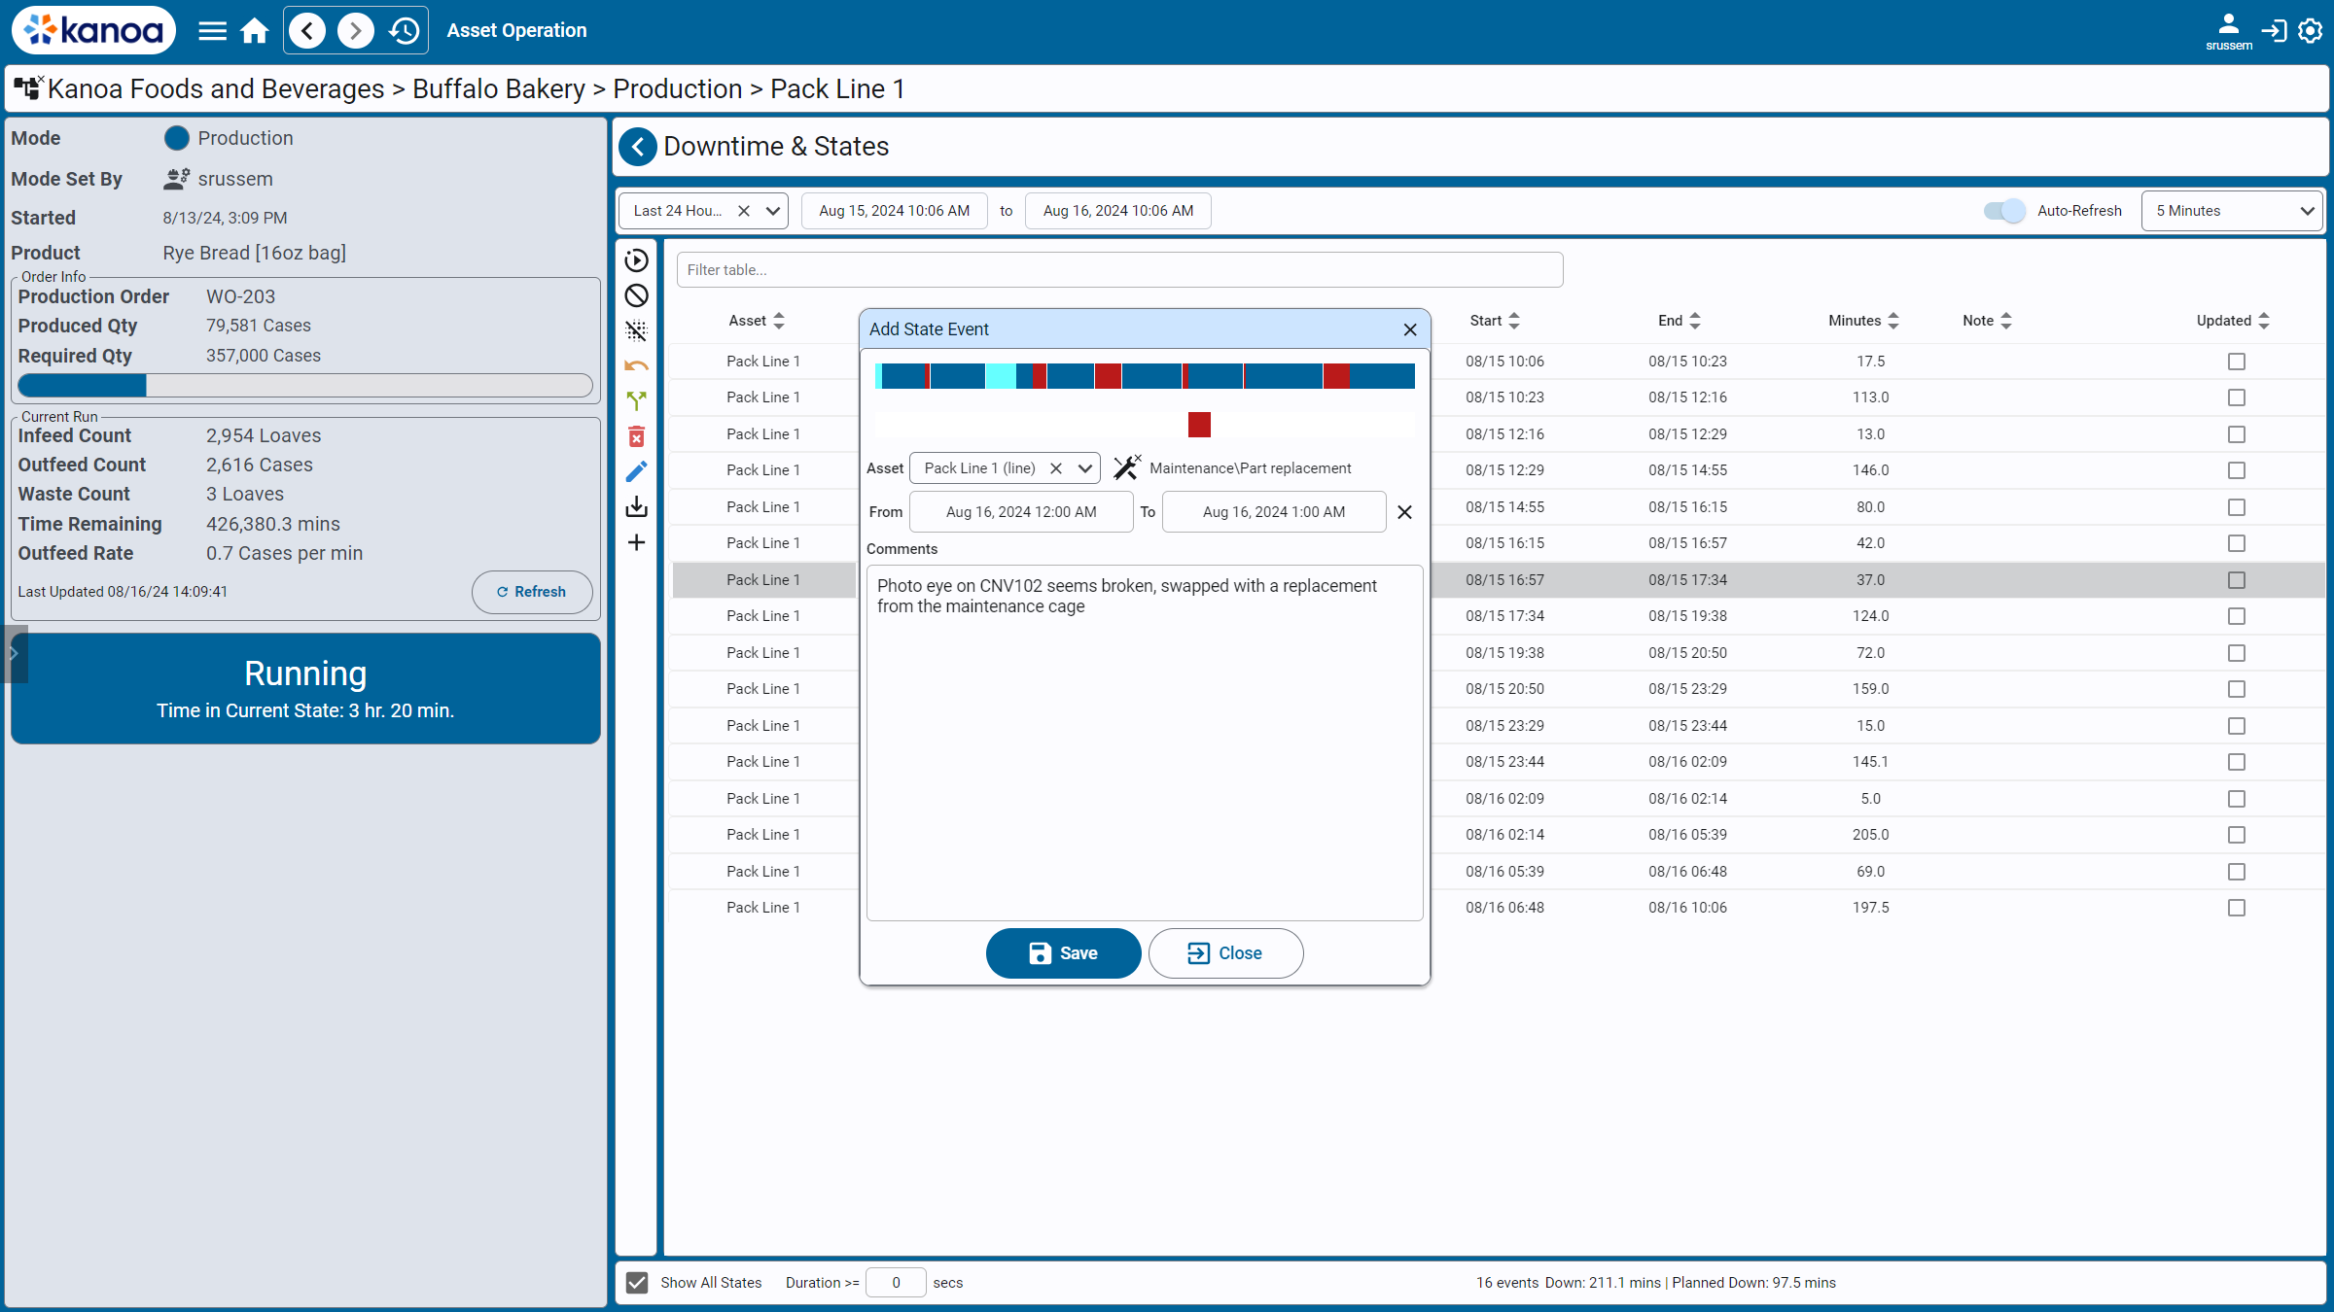Click the download export icon
Viewport: 2334px width, 1312px height.
click(636, 506)
